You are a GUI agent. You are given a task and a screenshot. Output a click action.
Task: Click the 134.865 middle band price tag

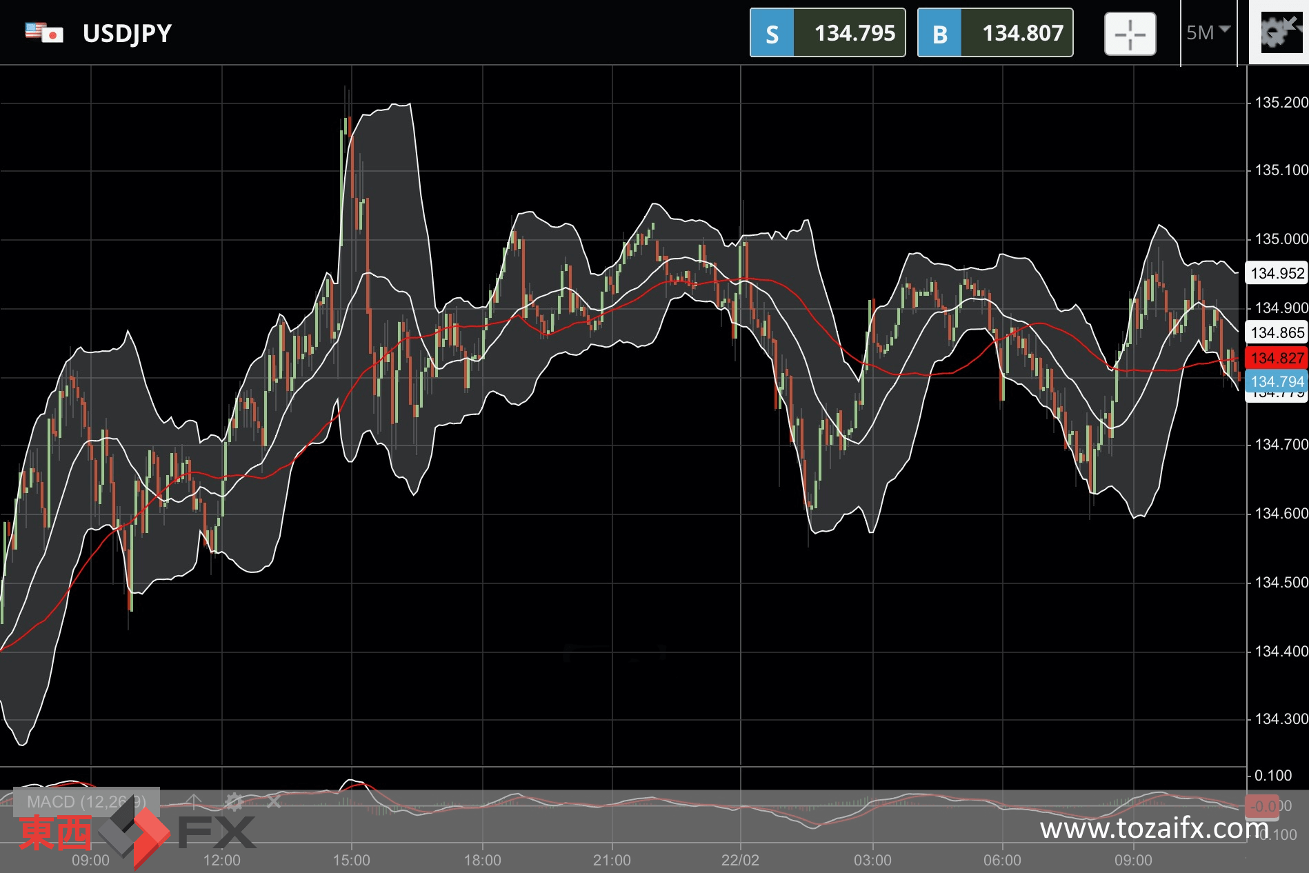click(x=1277, y=332)
